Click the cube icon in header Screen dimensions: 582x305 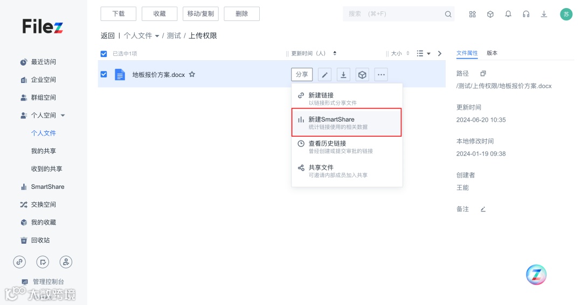490,14
